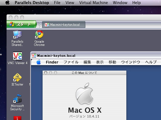The width and height of the screenshot is (161, 120).
Task: Click the バージョン 10.4.11 version text
Action: (x=84, y=116)
